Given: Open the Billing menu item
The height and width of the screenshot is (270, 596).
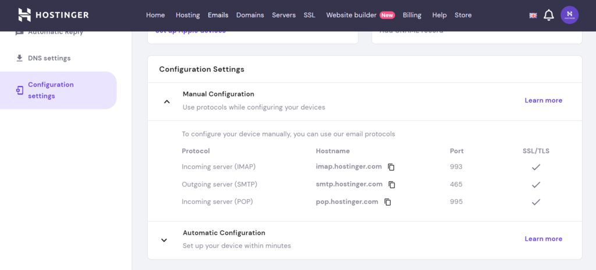Looking at the screenshot, I should click(412, 15).
